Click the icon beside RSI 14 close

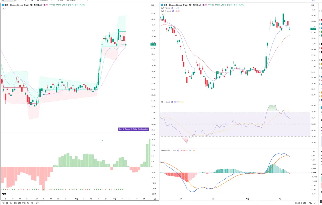pos(172,102)
